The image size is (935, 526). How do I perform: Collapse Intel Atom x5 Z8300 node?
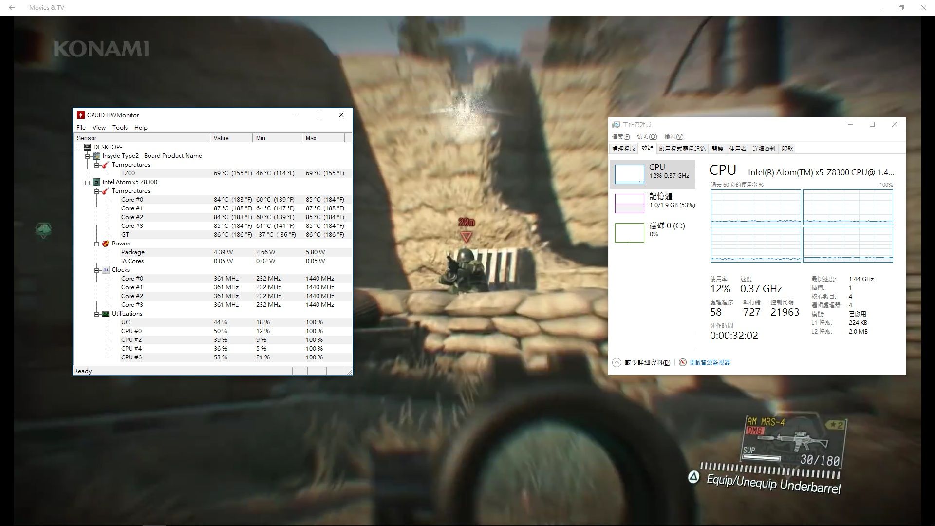[88, 182]
